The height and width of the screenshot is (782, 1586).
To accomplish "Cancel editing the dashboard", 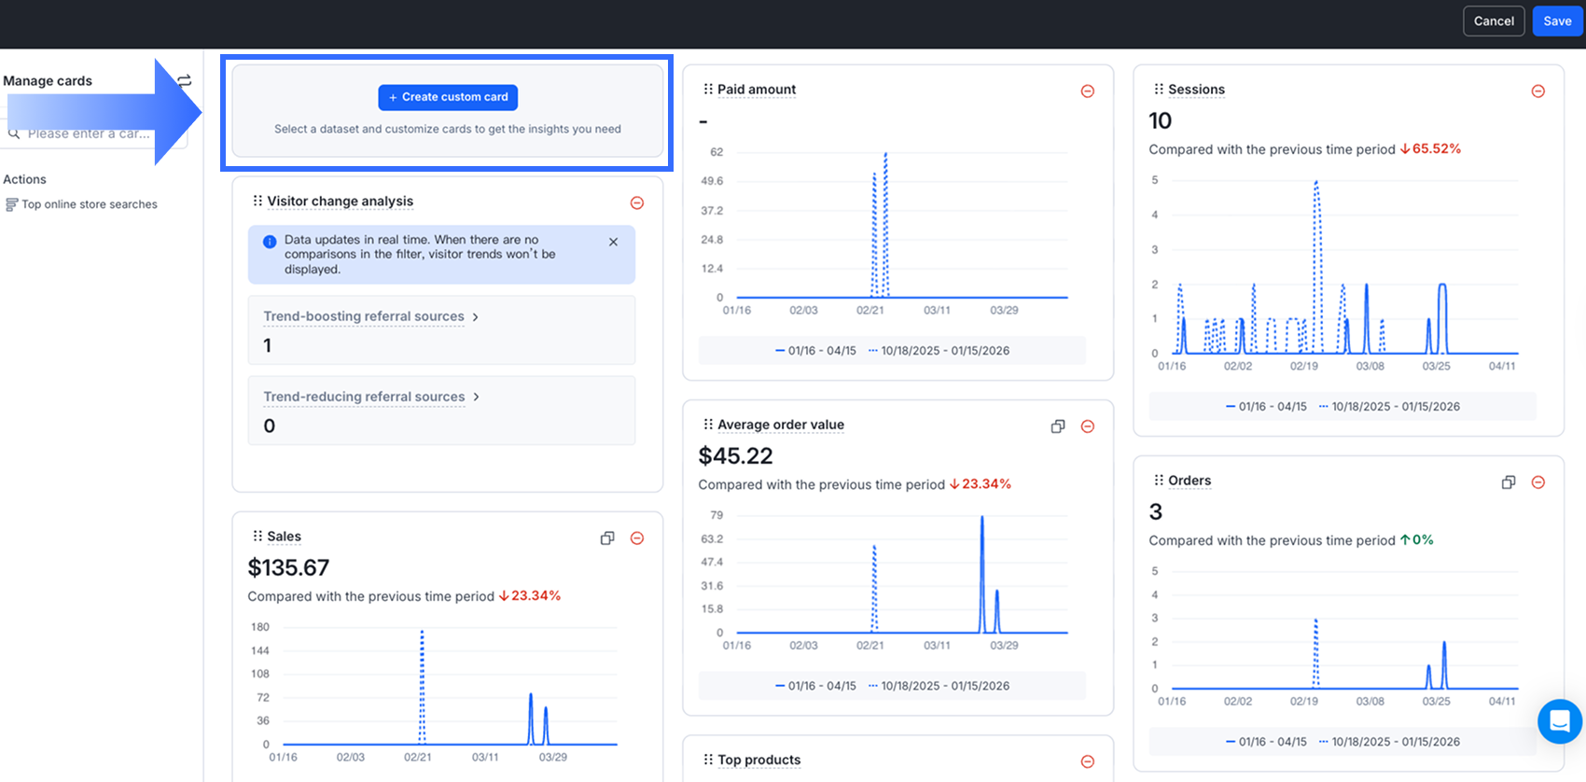I will [1493, 21].
